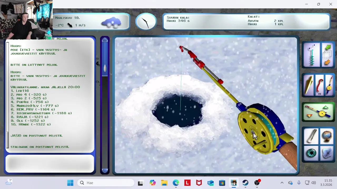Click the move-location arrows icon
337x189 pixels.
(x=327, y=55)
